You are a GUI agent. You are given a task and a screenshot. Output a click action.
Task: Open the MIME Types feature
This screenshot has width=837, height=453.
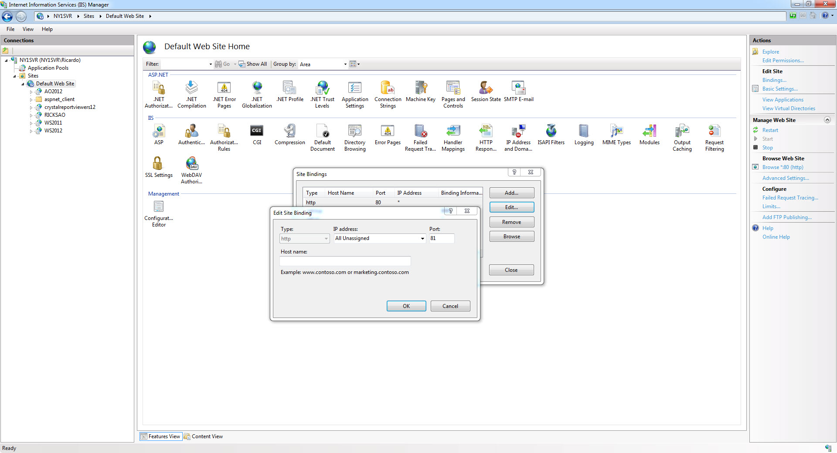[616, 133]
